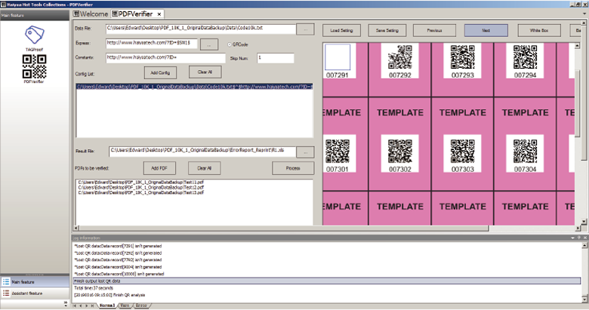
Task: Click the White Box button
Action: pyautogui.click(x=539, y=30)
